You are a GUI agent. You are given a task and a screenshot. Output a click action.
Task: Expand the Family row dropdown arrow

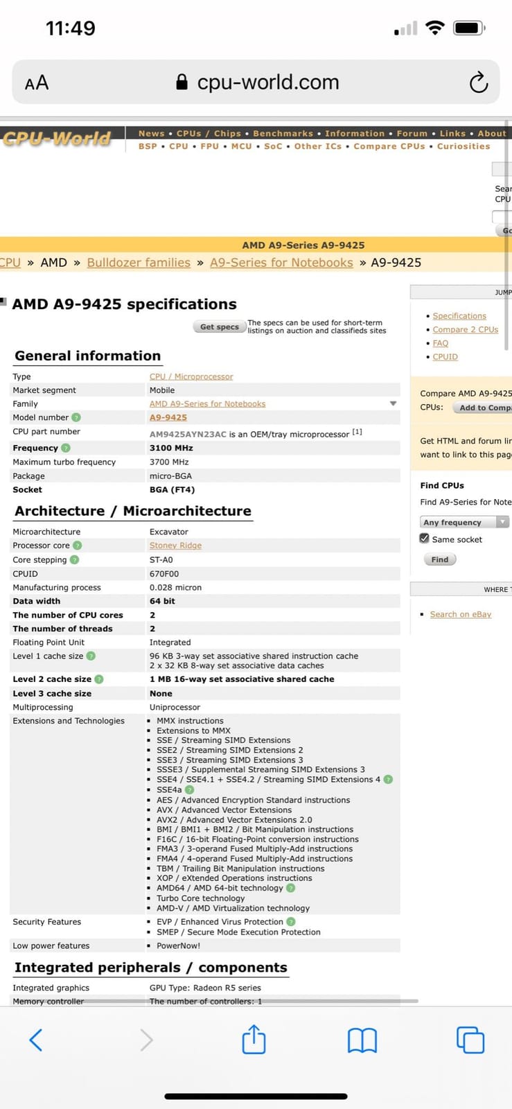point(393,403)
